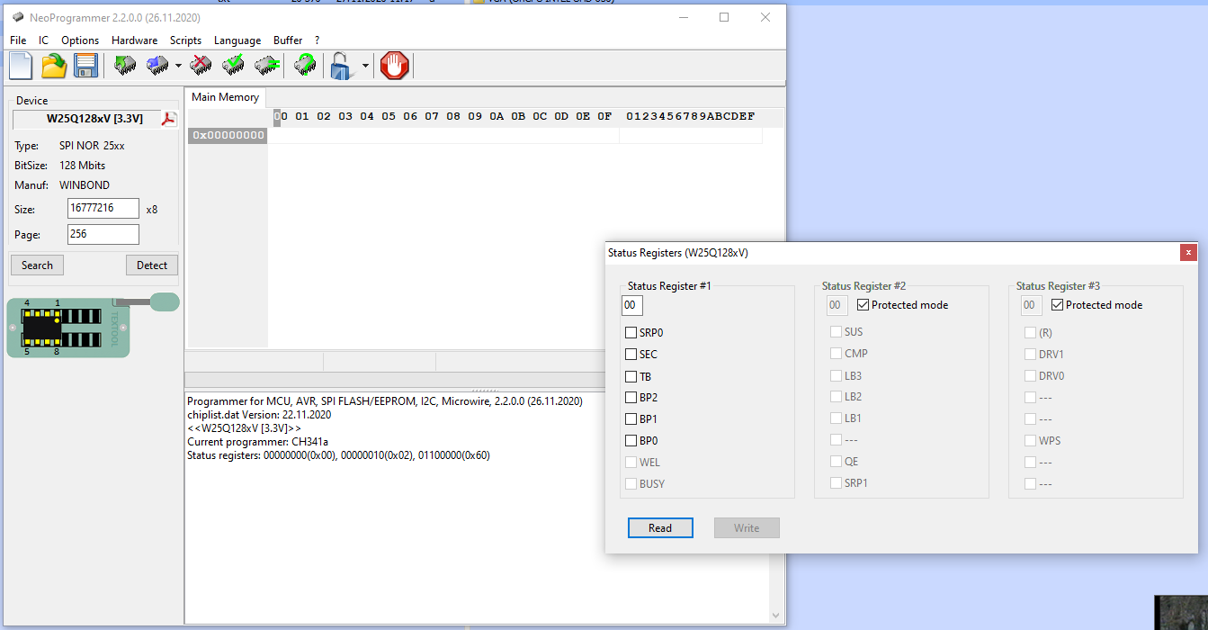Click the SUS checkbox
1208x630 pixels.
(x=836, y=332)
